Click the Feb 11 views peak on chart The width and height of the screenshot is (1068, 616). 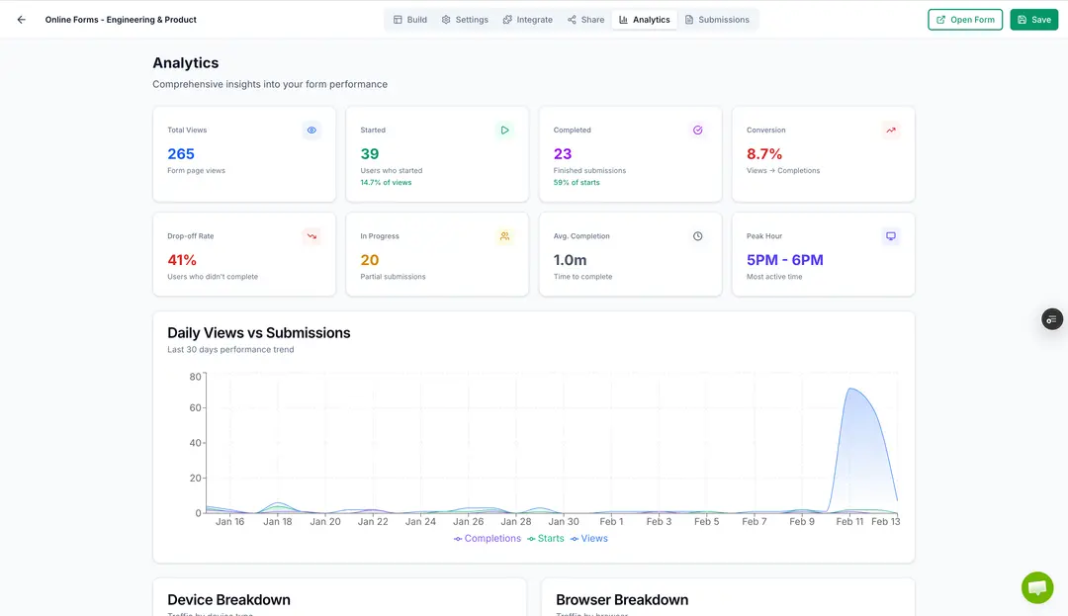850,389
